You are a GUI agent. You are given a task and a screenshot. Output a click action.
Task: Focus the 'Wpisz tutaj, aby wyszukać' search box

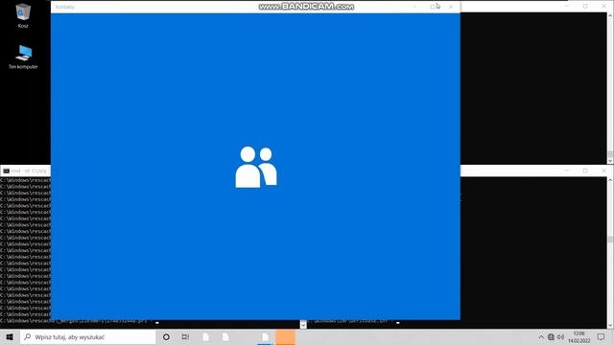tap(87, 336)
